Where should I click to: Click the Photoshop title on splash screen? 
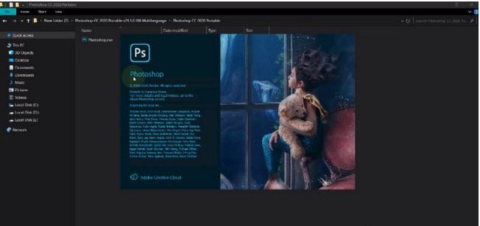click(x=147, y=74)
